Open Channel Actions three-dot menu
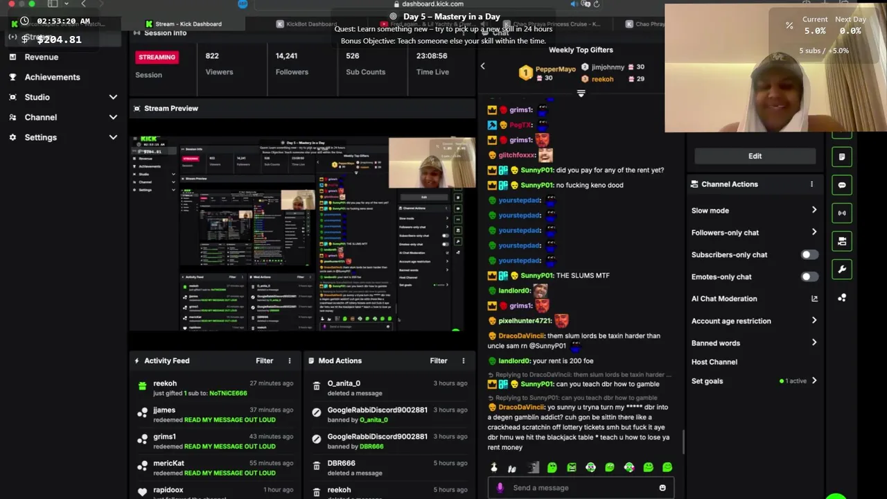This screenshot has width=887, height=499. (x=811, y=184)
